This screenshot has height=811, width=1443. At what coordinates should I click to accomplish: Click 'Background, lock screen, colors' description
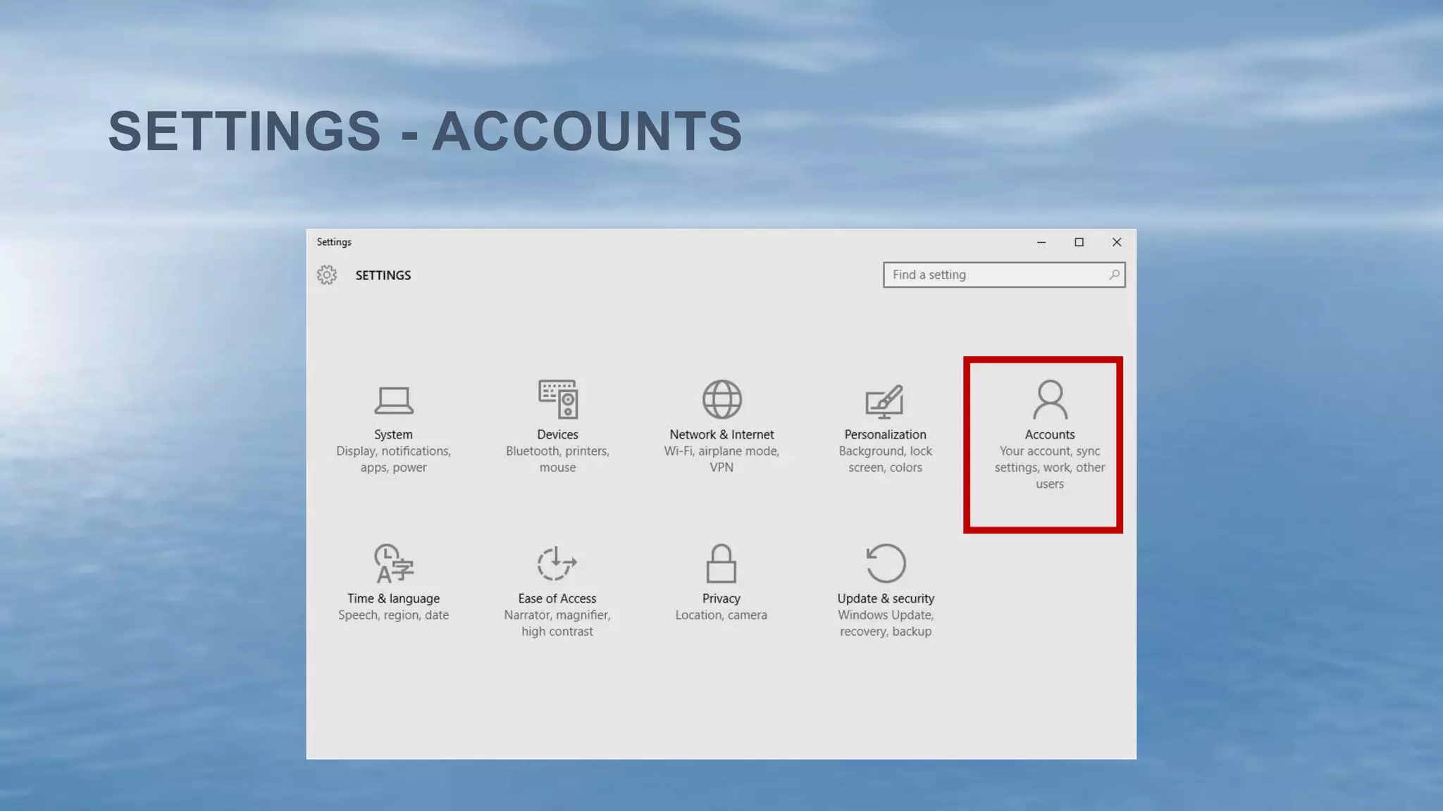click(x=885, y=459)
